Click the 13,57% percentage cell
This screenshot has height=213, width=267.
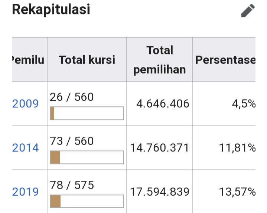click(224, 192)
